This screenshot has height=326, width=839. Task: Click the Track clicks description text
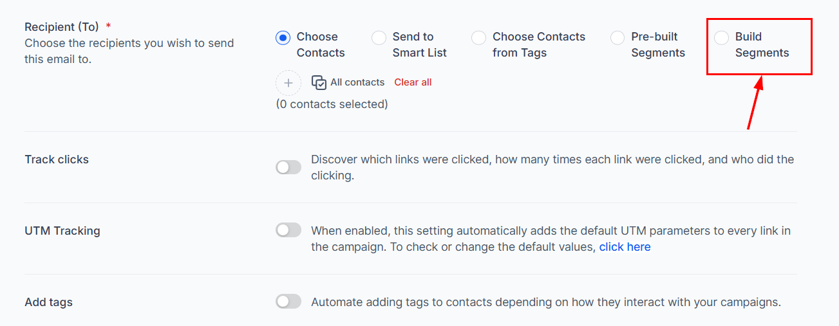(x=552, y=167)
